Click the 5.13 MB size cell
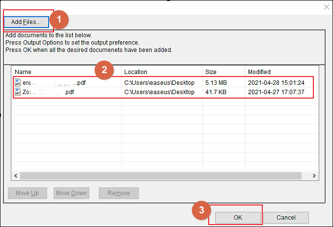333x227 pixels. 217,82
